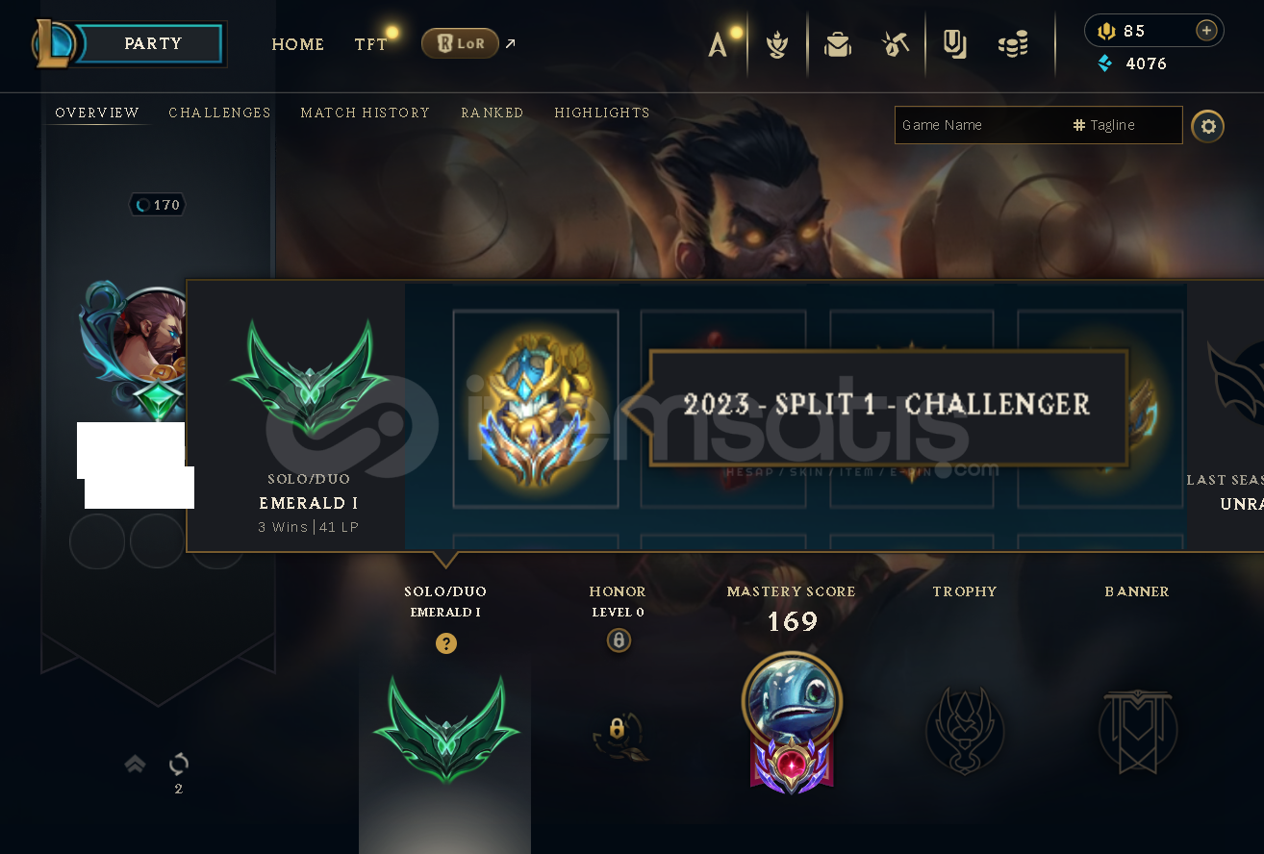Viewport: 1264px width, 854px height.
Task: Click the refresh arrows icon under banner
Action: tap(179, 764)
